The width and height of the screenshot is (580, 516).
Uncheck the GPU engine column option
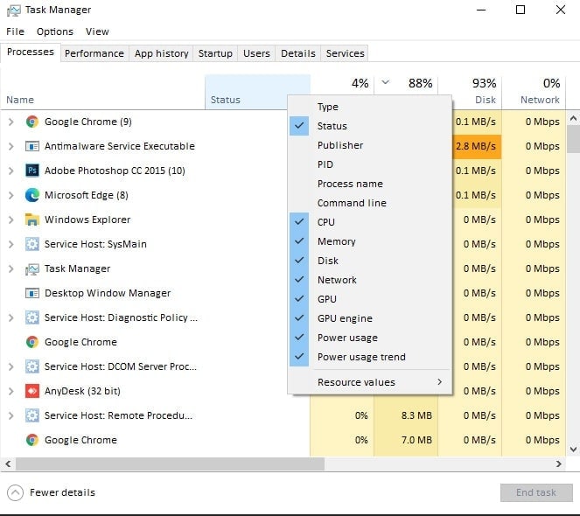[x=370, y=318]
